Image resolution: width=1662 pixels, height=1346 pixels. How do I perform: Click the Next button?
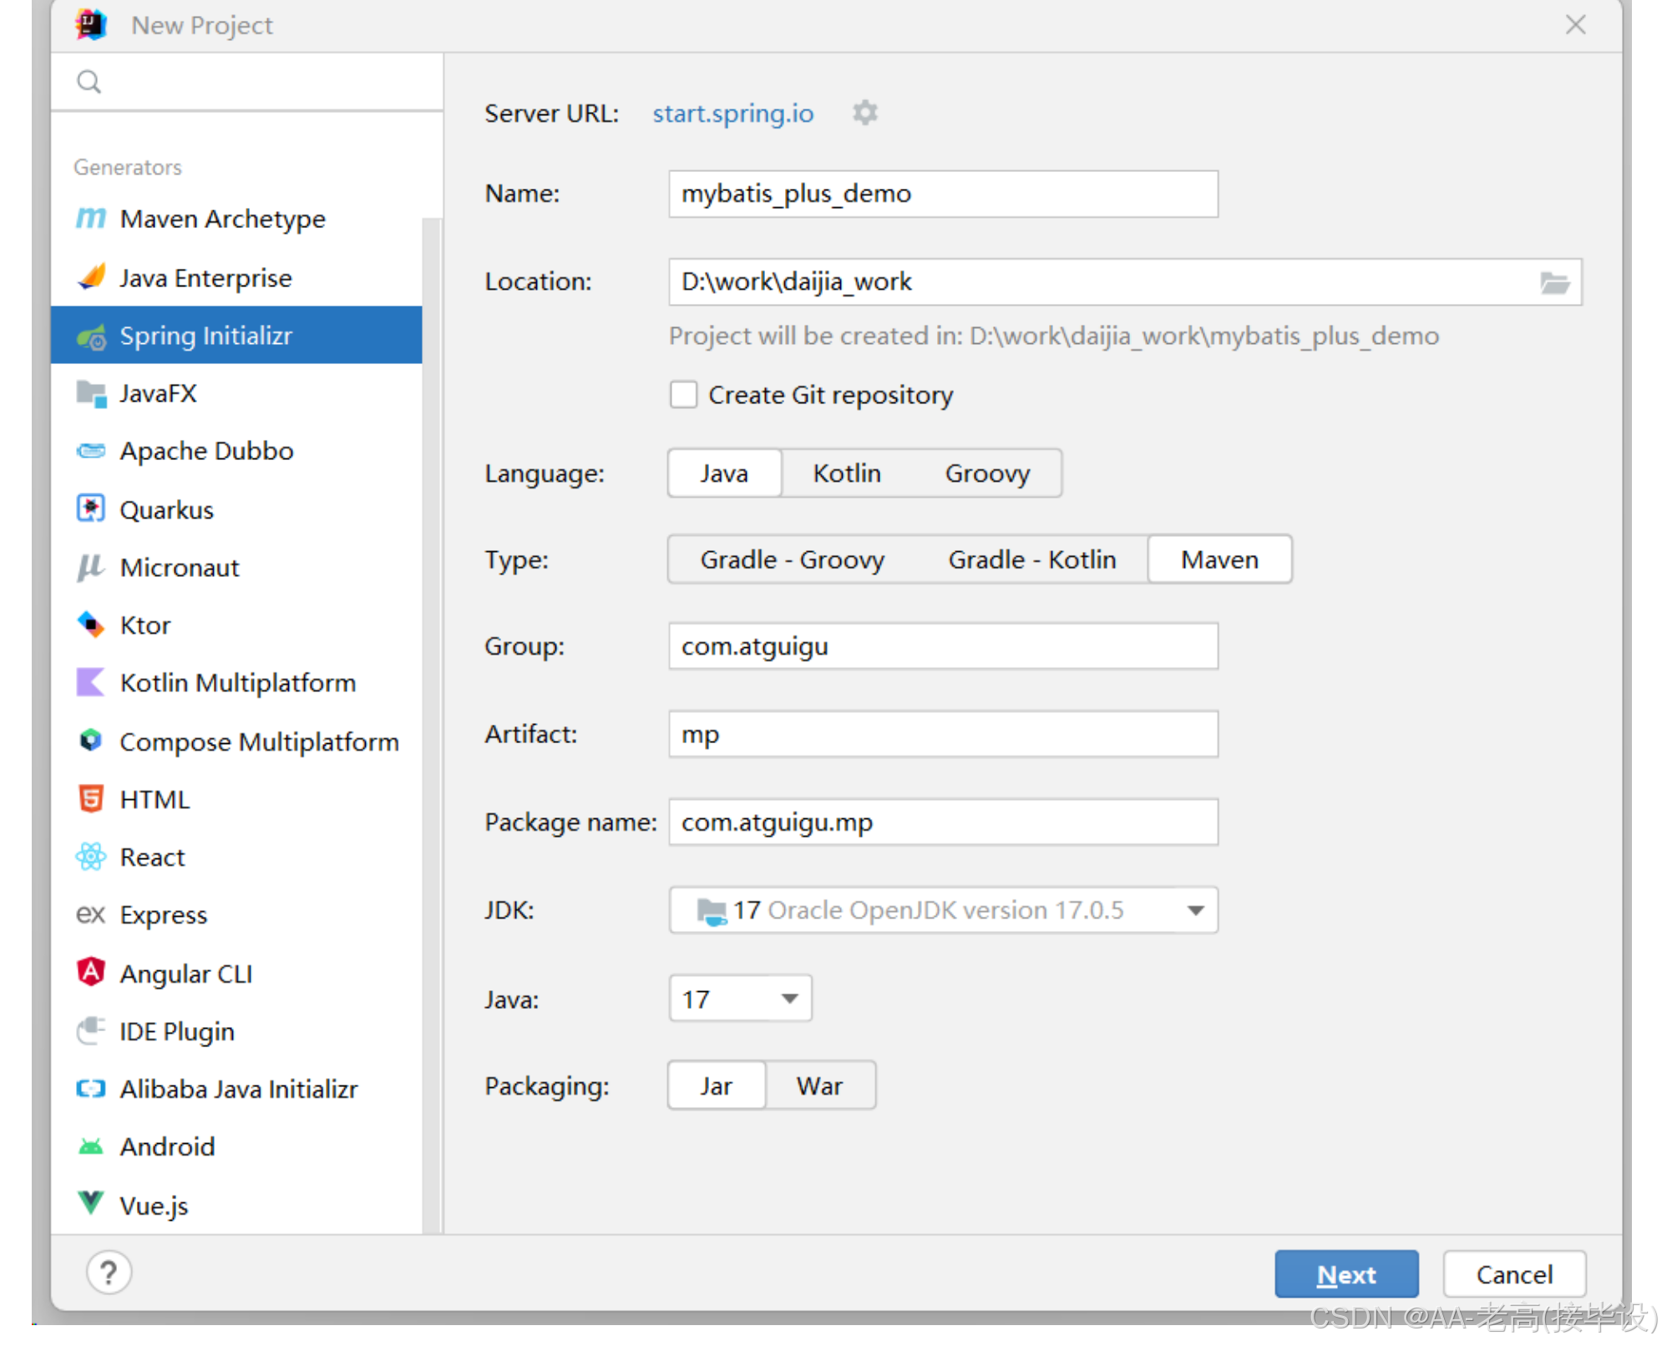point(1346,1274)
